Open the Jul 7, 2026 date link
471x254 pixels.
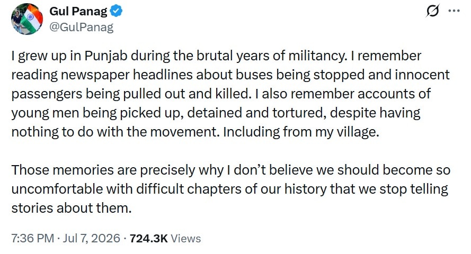coord(91,239)
